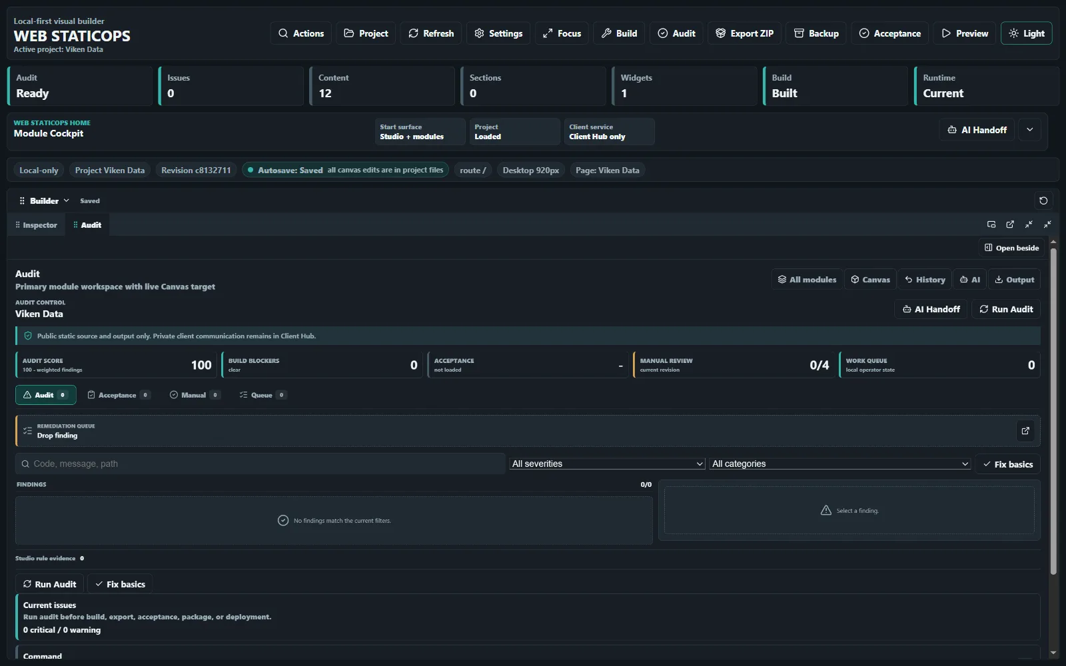1066x666 pixels.
Task: Switch to the Queue sub-tab
Action: pyautogui.click(x=263, y=395)
